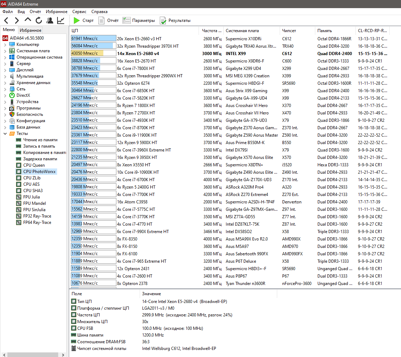Select the Конфигурация icon
Image resolution: width=401 pixels, height=357 pixels.
(12, 121)
